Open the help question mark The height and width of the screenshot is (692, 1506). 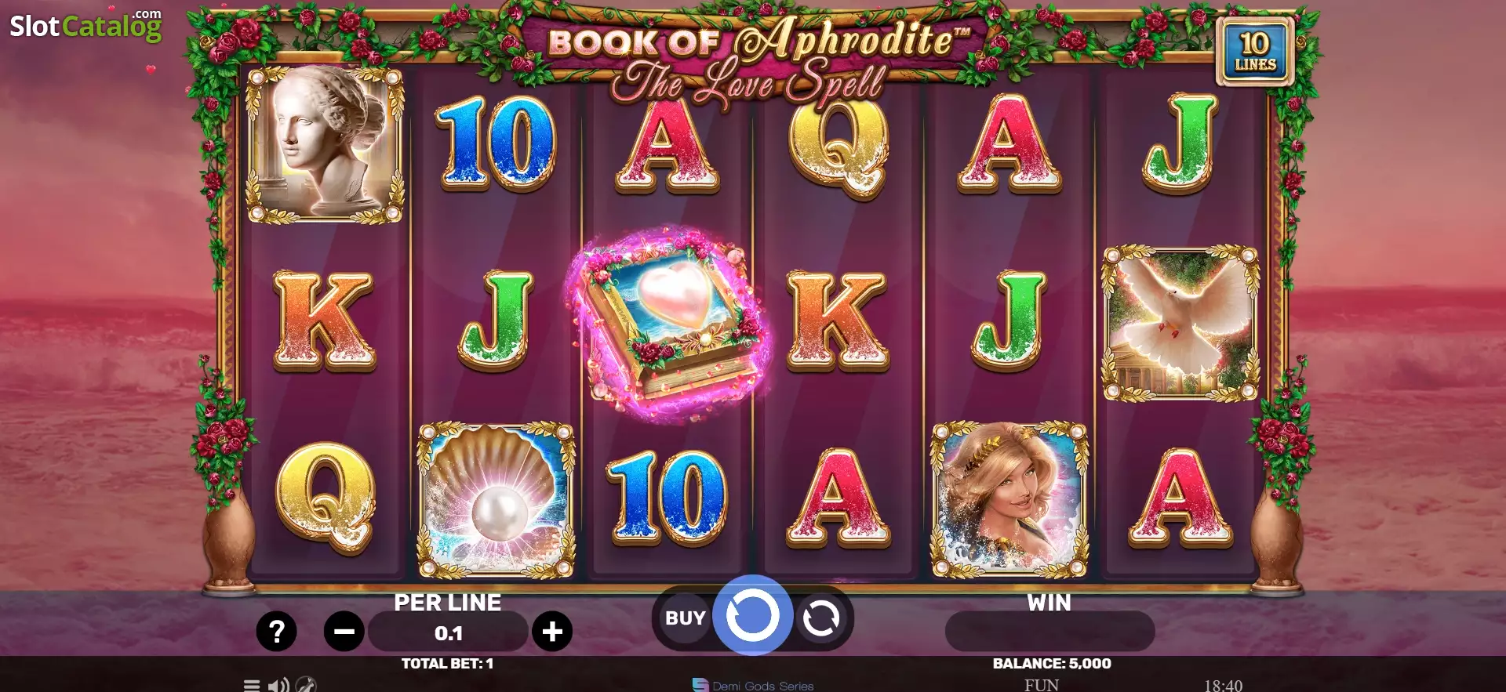coord(276,631)
